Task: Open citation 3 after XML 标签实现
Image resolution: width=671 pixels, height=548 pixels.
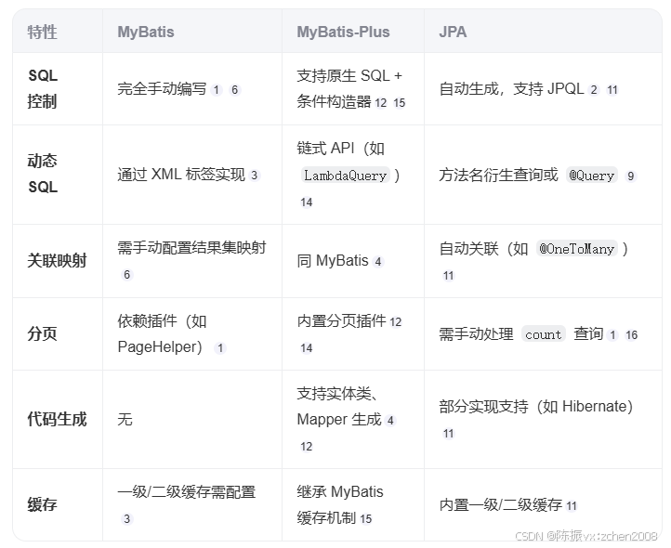Action: point(255,176)
